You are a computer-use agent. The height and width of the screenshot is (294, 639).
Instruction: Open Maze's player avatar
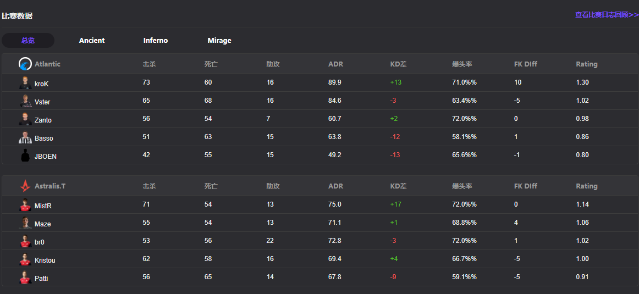pos(25,223)
